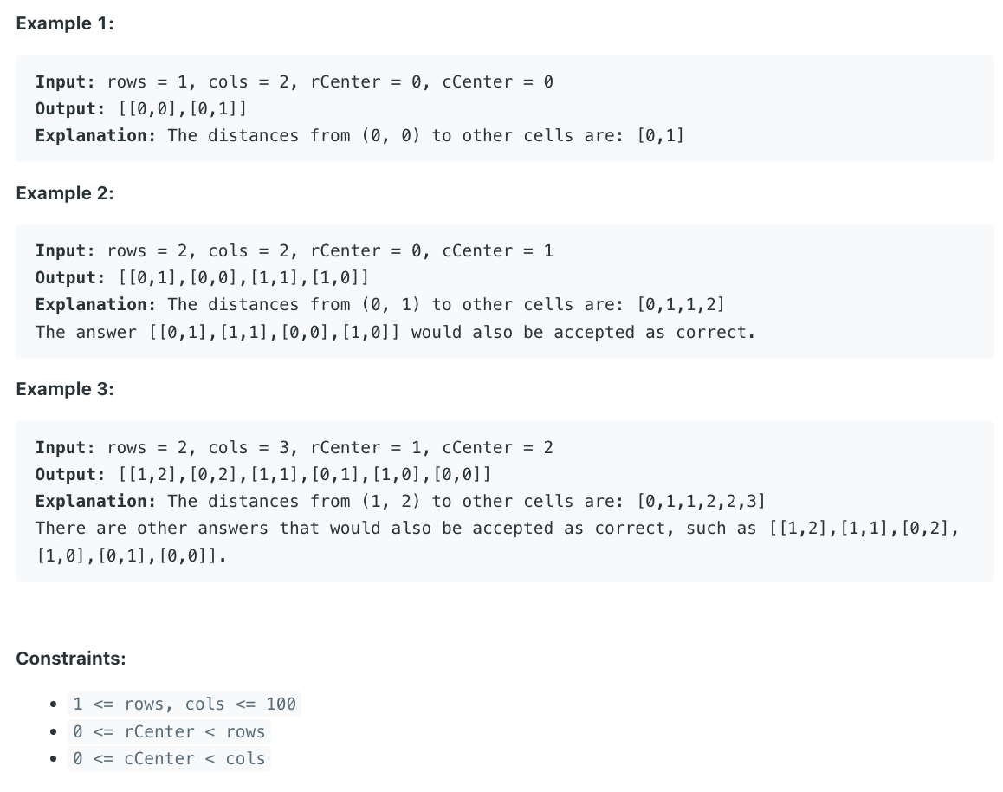This screenshot has height=792, width=1003.
Task: Click the 'There are other answers' sentence
Action: pyautogui.click(x=496, y=542)
